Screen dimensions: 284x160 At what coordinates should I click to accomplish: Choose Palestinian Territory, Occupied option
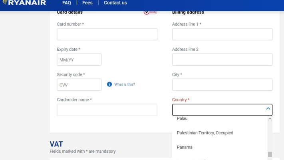pos(205,133)
